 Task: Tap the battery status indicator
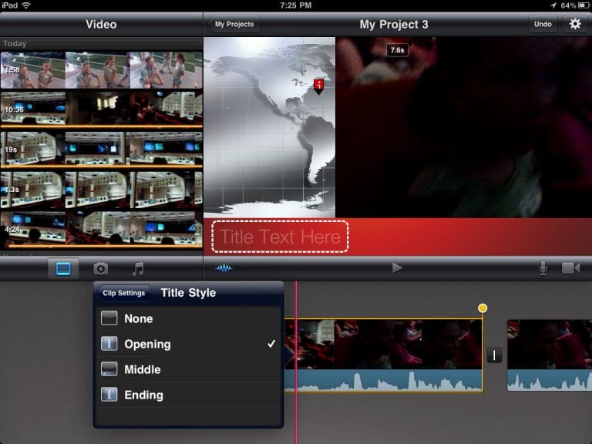(x=584, y=5)
